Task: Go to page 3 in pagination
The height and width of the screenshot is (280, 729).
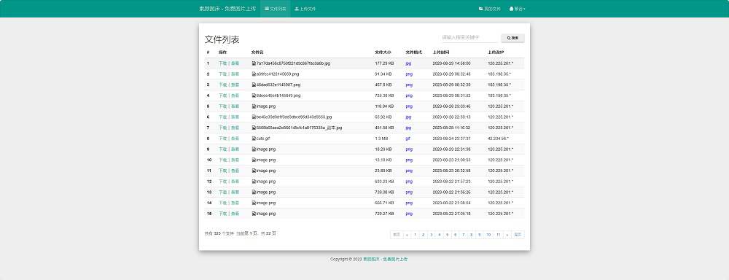Action: pos(432,235)
